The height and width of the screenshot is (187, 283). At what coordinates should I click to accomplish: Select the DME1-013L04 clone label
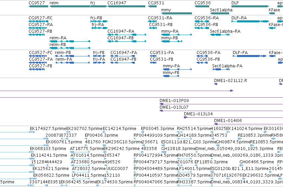click(x=198, y=114)
